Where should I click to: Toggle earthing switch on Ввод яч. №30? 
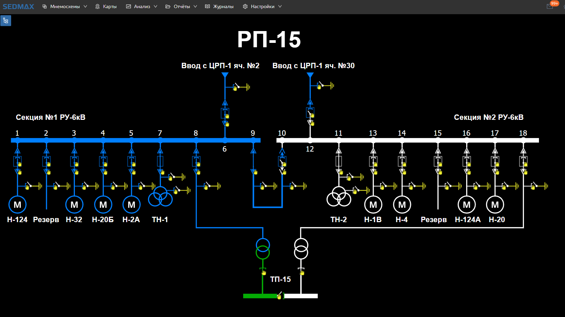325,86
